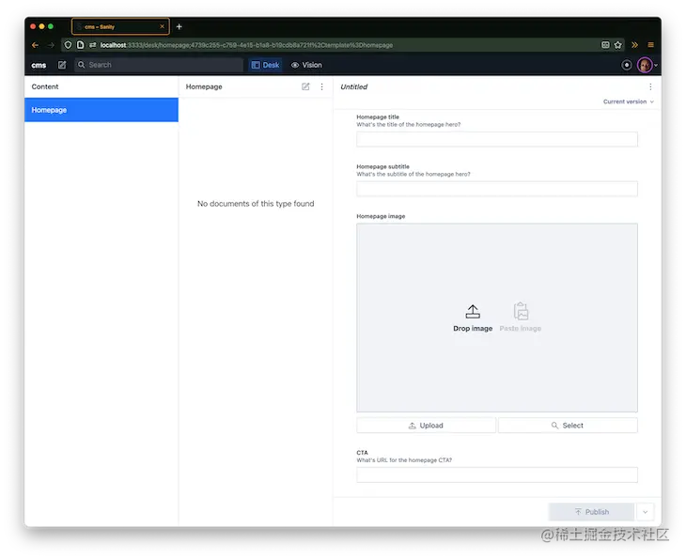Click the Homepage subtitle input
The width and height of the screenshot is (686, 559).
pos(497,189)
